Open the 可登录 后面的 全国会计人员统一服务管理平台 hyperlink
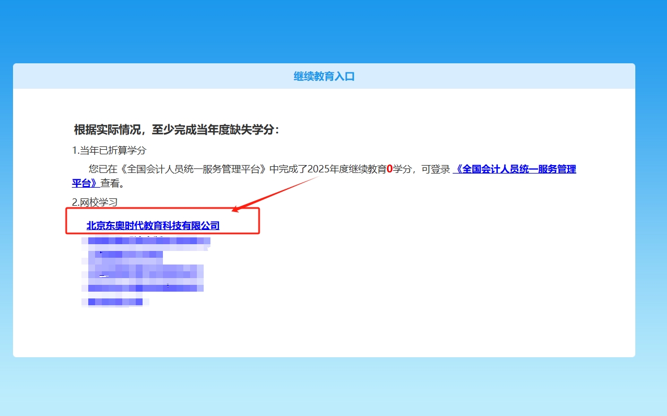Image resolution: width=667 pixels, height=416 pixels. tap(516, 169)
